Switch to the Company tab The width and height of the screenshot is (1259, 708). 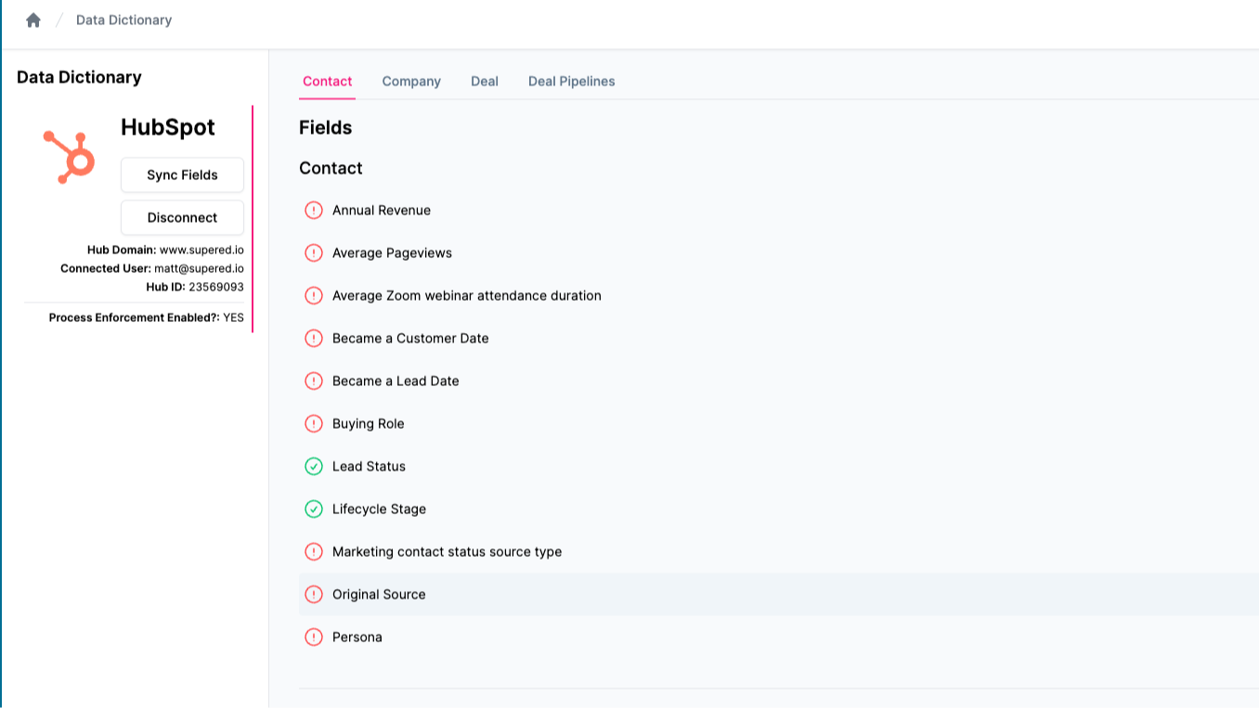coord(411,82)
